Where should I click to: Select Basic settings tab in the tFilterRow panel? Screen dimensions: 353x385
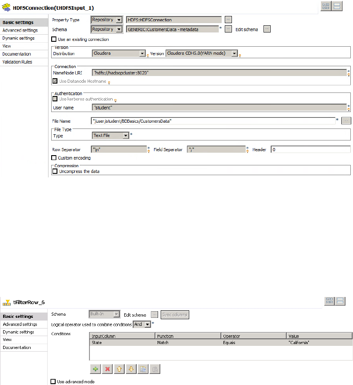[x=24, y=316]
